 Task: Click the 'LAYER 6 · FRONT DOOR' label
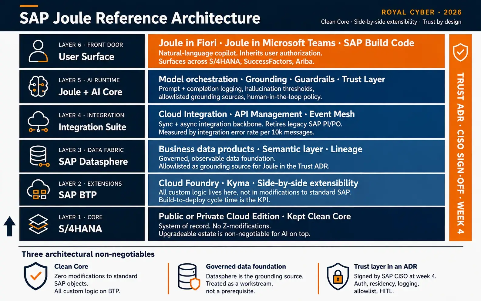click(x=91, y=45)
